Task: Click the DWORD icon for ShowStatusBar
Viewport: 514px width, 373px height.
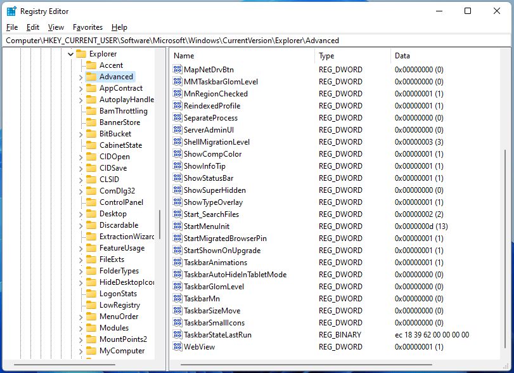Action: click(177, 178)
